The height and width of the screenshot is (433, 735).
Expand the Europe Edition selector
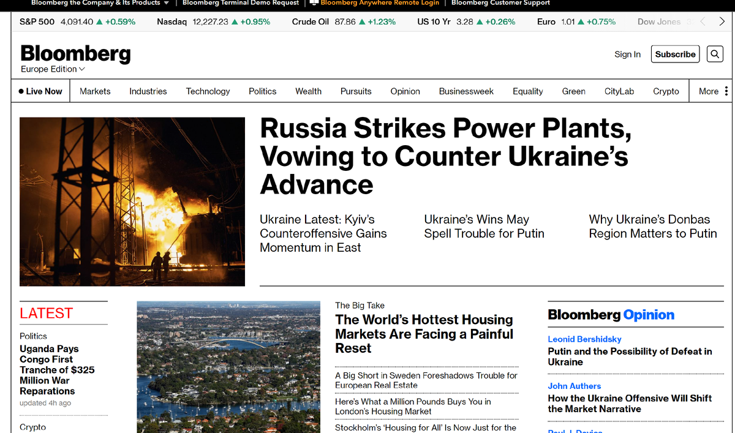tap(53, 69)
